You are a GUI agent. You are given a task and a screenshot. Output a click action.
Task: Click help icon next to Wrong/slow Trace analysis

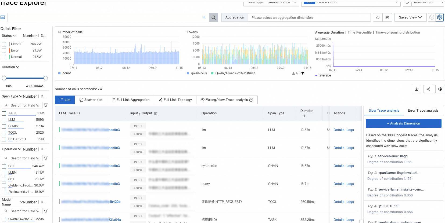(251, 100)
